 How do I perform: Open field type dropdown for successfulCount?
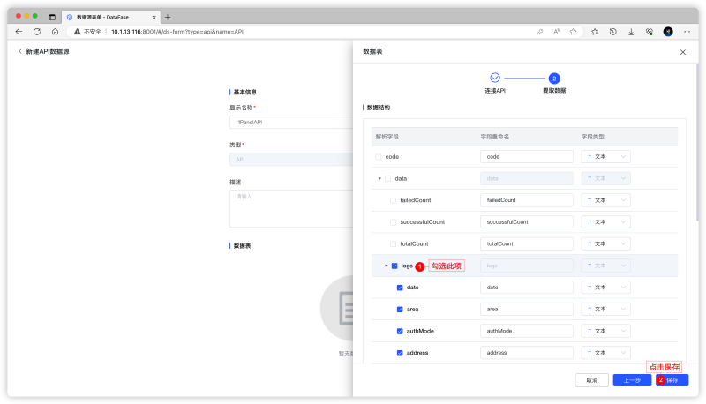tap(605, 222)
